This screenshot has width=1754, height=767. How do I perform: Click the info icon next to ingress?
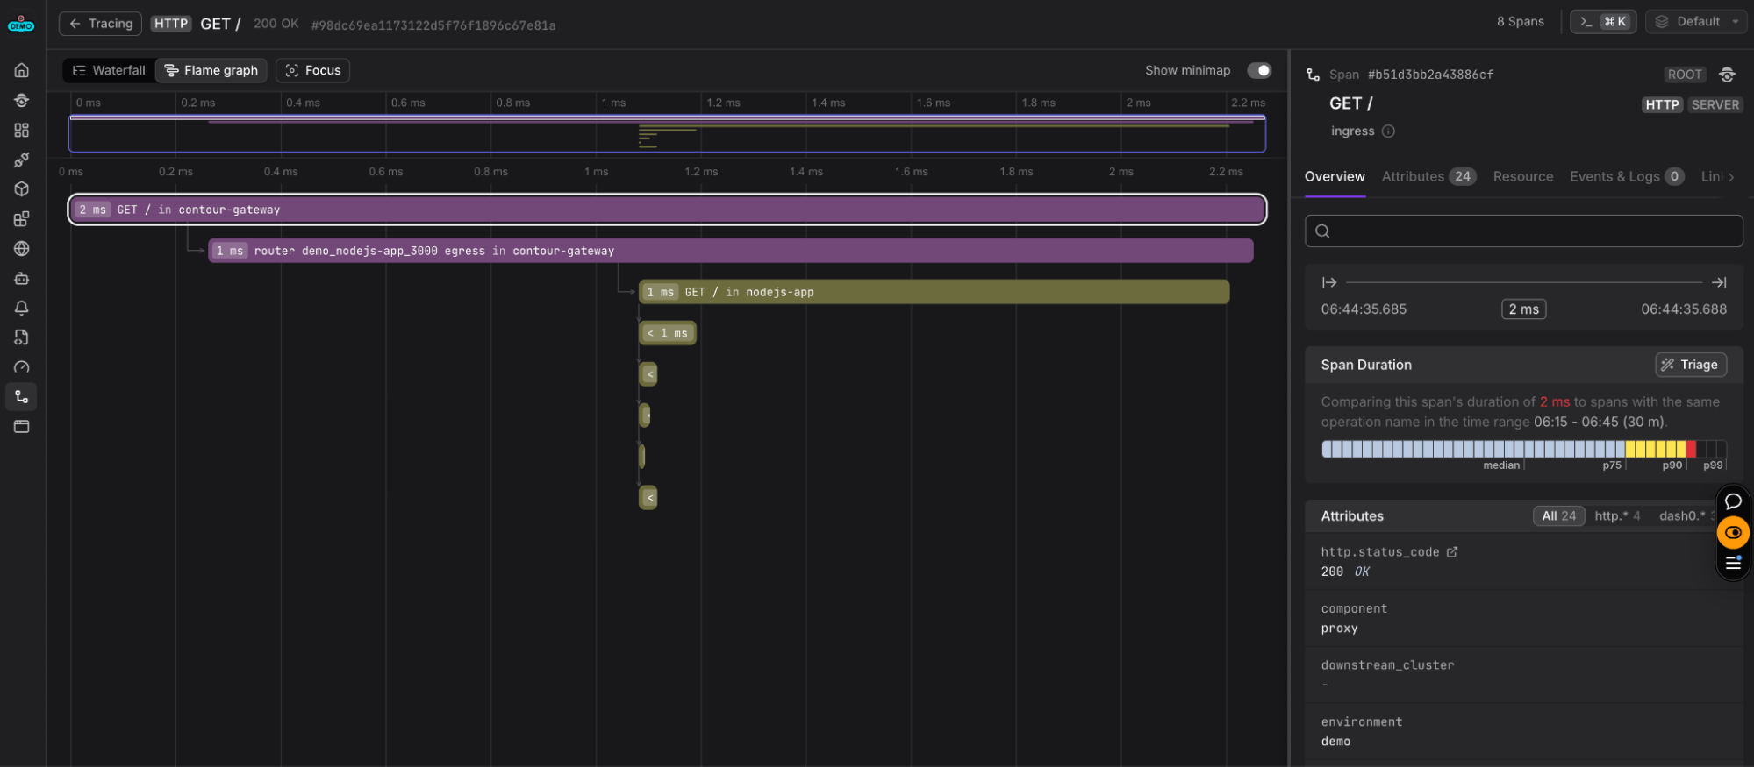tap(1388, 131)
